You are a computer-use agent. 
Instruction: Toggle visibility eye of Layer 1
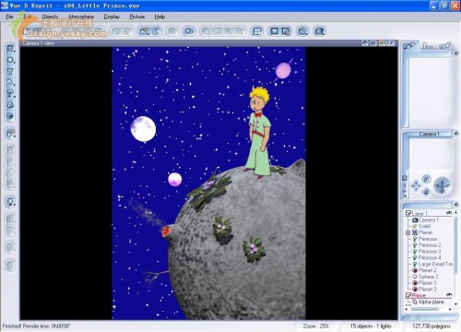(x=449, y=213)
